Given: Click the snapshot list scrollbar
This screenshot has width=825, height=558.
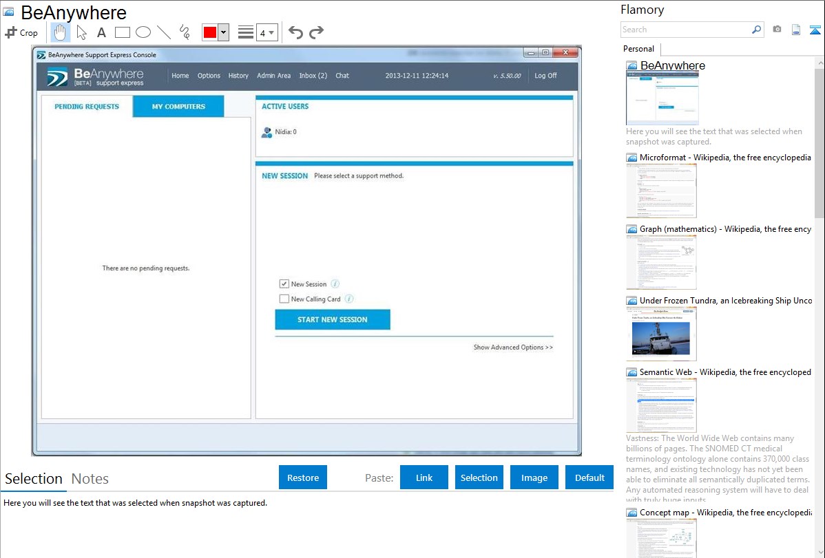Looking at the screenshot, I should (819, 142).
